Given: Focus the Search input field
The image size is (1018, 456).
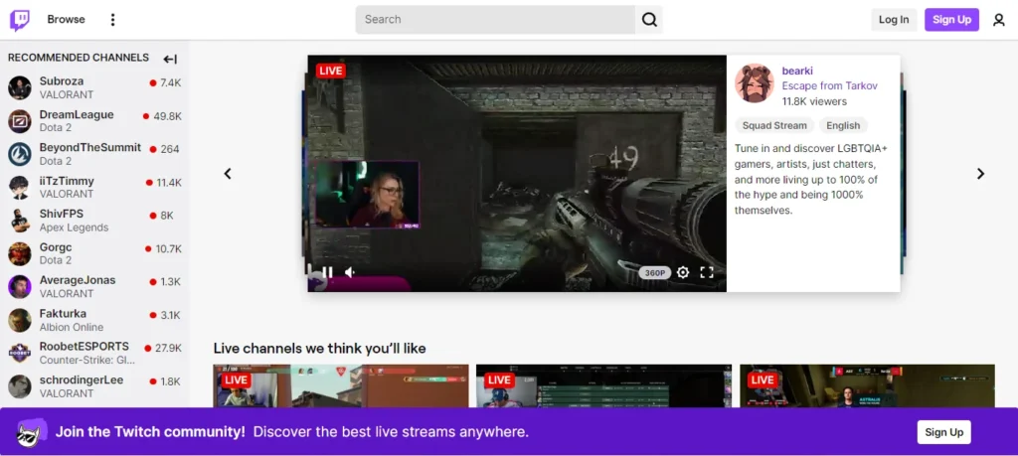Looking at the screenshot, I should point(495,20).
